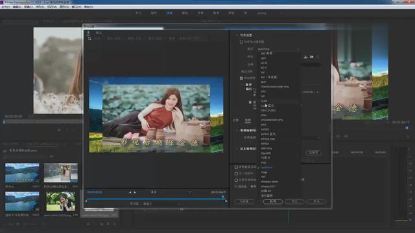This screenshot has height=233, width=415.
Task: Choose H.264 Blu-ray from the format list
Action: tap(267, 105)
